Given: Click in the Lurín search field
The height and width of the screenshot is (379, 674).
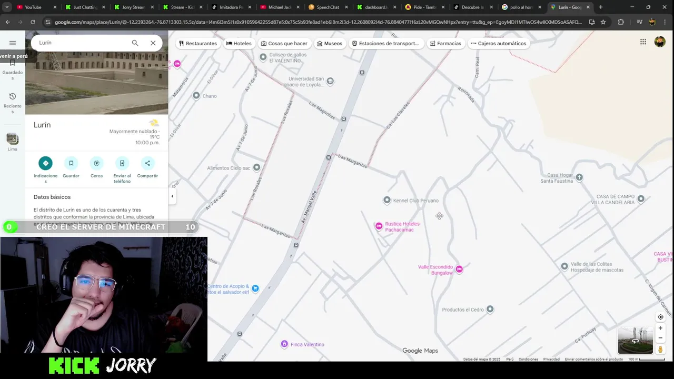Looking at the screenshot, I should click(x=82, y=43).
